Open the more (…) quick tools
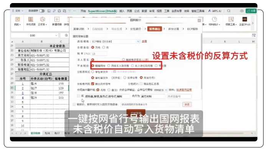Screen dimensions: 272x149 pyautogui.click(x=74, y=11)
